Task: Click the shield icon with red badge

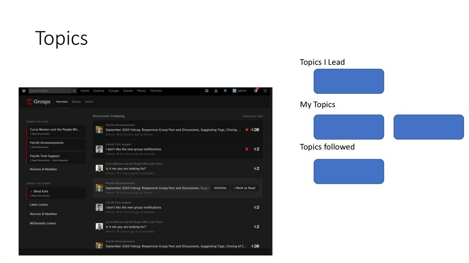Action: (x=256, y=90)
